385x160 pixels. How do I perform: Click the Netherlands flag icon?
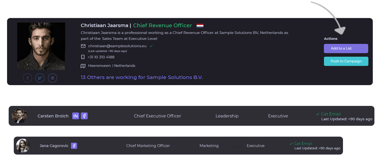[200, 26]
